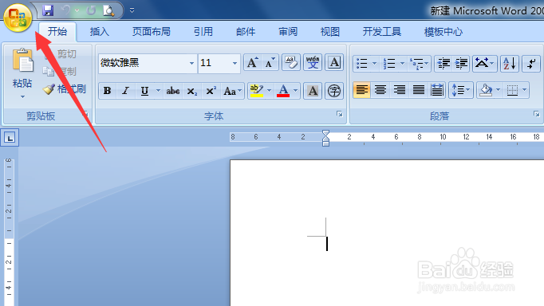The width and height of the screenshot is (544, 306).
Task: Open Print Preview from quick access toolbar
Action: (x=108, y=10)
